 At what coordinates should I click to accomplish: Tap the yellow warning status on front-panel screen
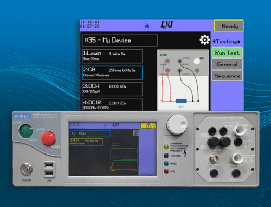tap(149, 125)
